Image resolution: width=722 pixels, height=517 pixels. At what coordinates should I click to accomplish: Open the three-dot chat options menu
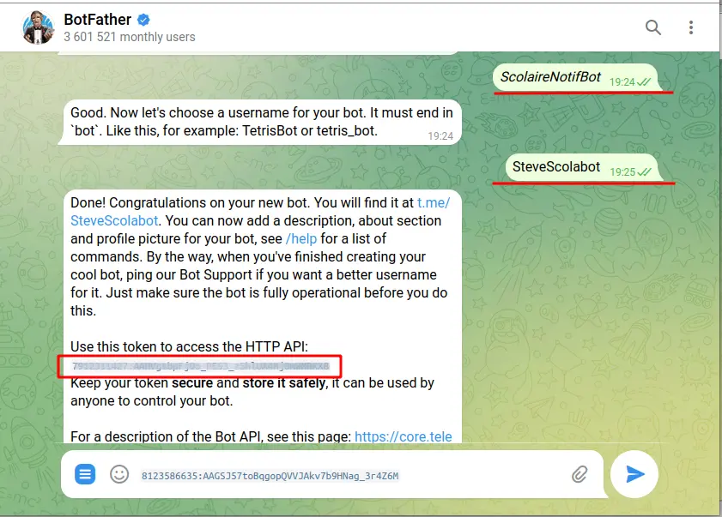pos(691,27)
